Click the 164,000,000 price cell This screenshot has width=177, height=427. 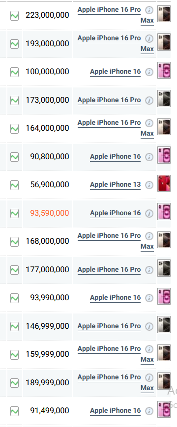[x=47, y=128]
